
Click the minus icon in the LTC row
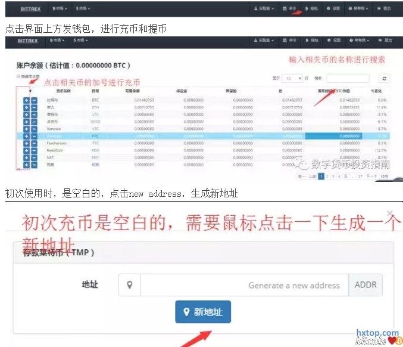tap(34, 114)
